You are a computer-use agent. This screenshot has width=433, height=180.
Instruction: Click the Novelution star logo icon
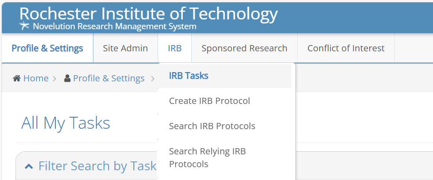[x=25, y=26]
